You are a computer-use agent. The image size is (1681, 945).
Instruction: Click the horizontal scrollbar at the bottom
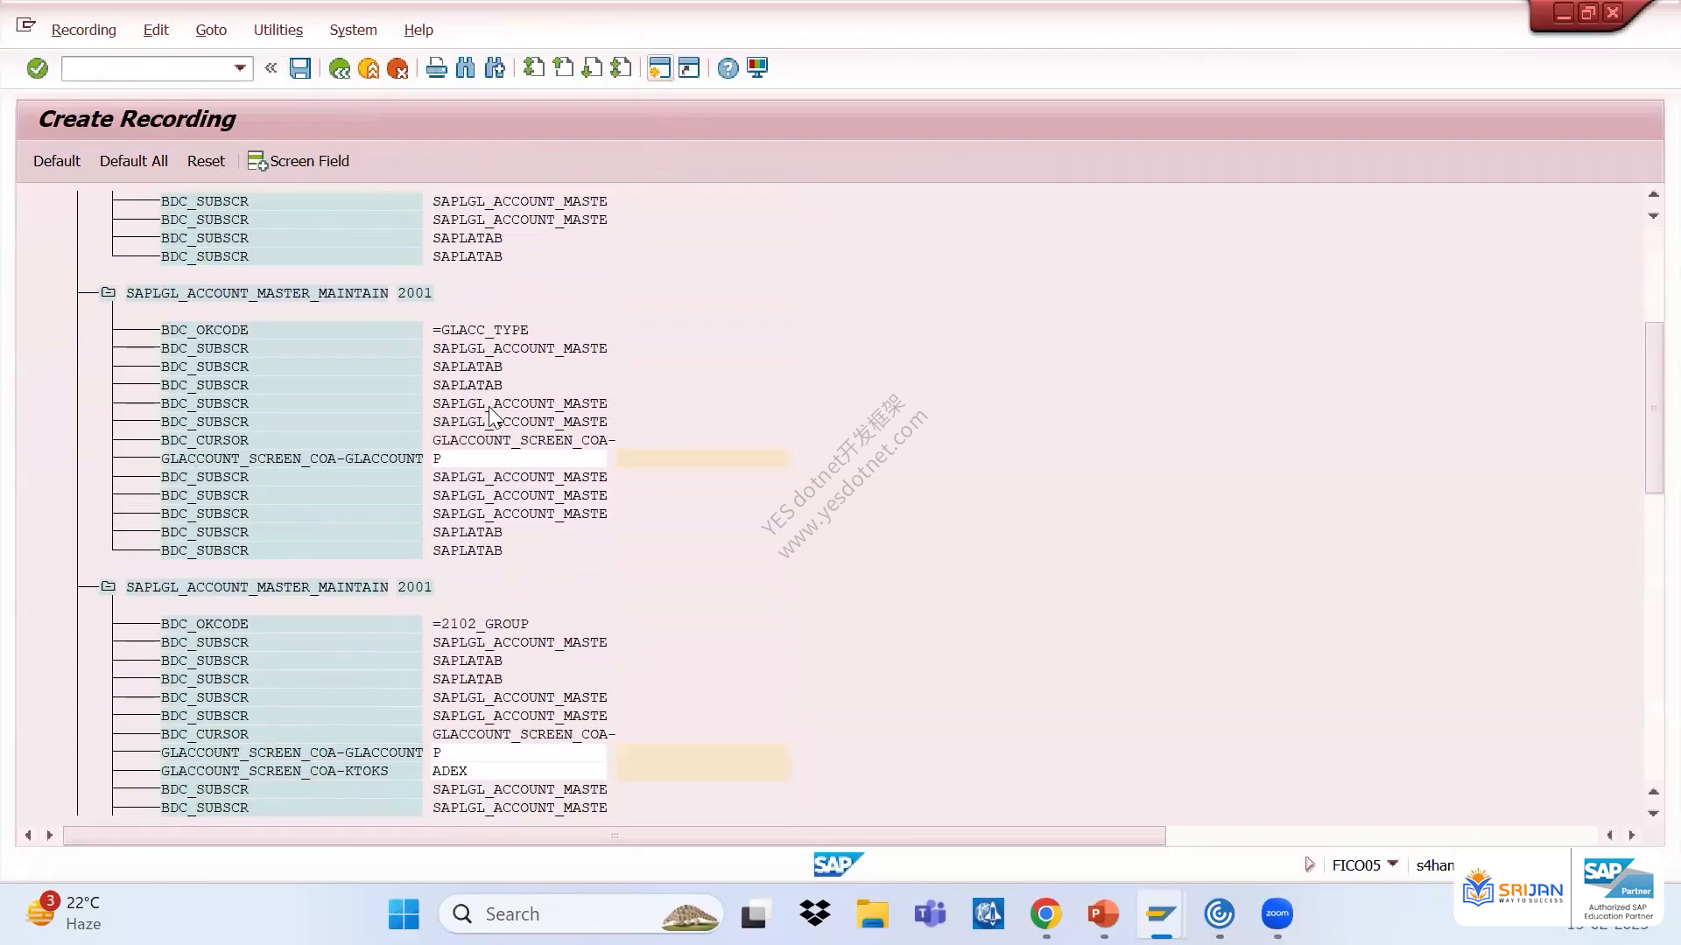pyautogui.click(x=614, y=836)
